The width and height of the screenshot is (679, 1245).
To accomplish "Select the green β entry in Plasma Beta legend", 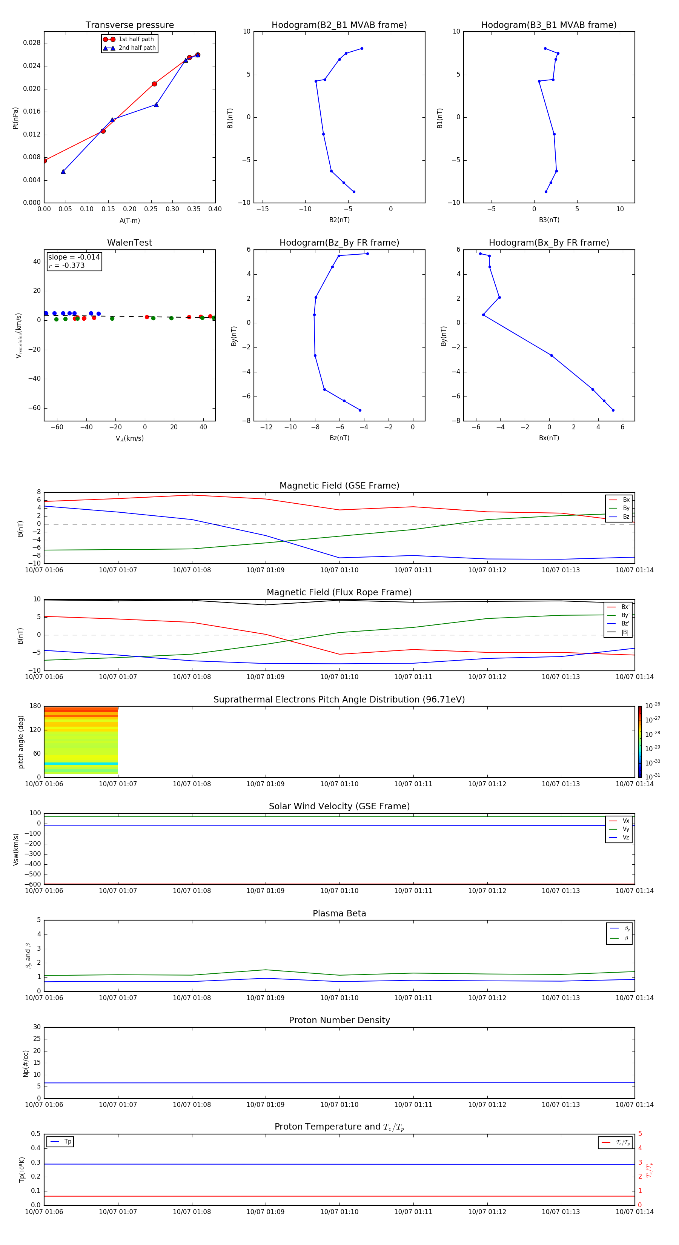I will (619, 939).
